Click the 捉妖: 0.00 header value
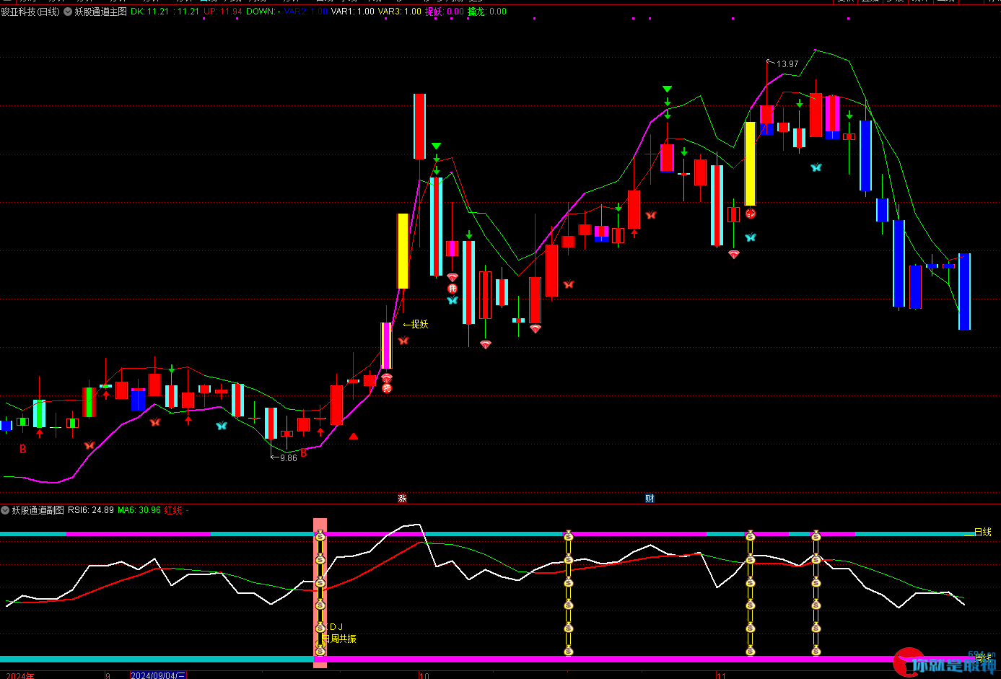The height and width of the screenshot is (679, 1001). 445,12
